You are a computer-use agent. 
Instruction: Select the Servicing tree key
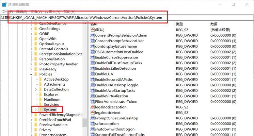51,104
